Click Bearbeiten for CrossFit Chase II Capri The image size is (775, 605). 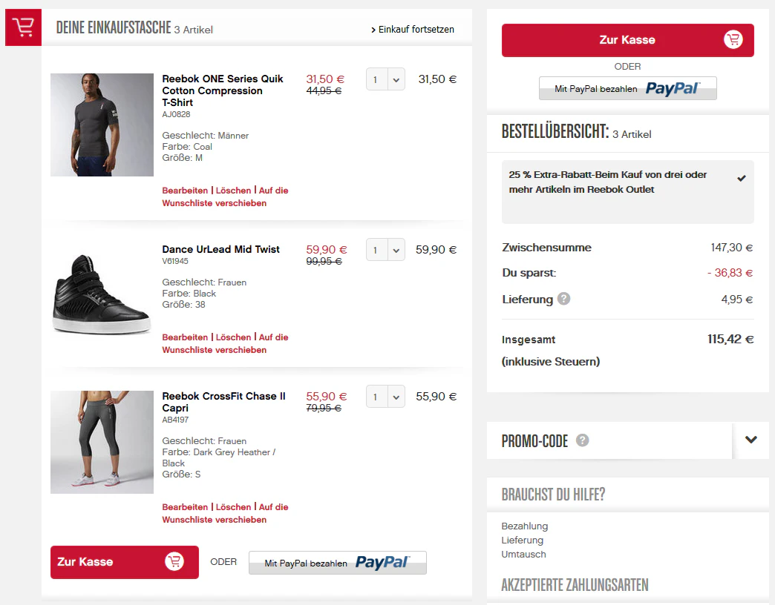tap(185, 507)
